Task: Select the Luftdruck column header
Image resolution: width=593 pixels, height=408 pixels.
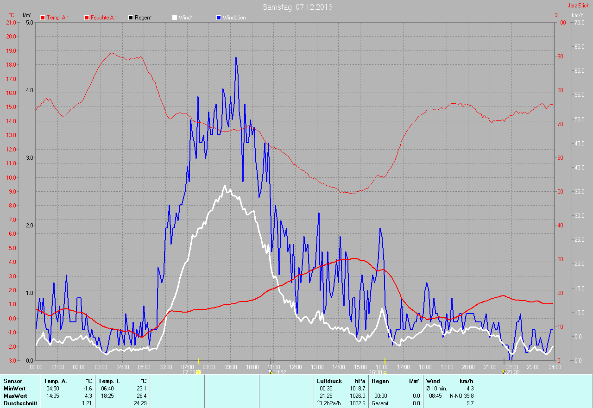Action: tap(329, 381)
